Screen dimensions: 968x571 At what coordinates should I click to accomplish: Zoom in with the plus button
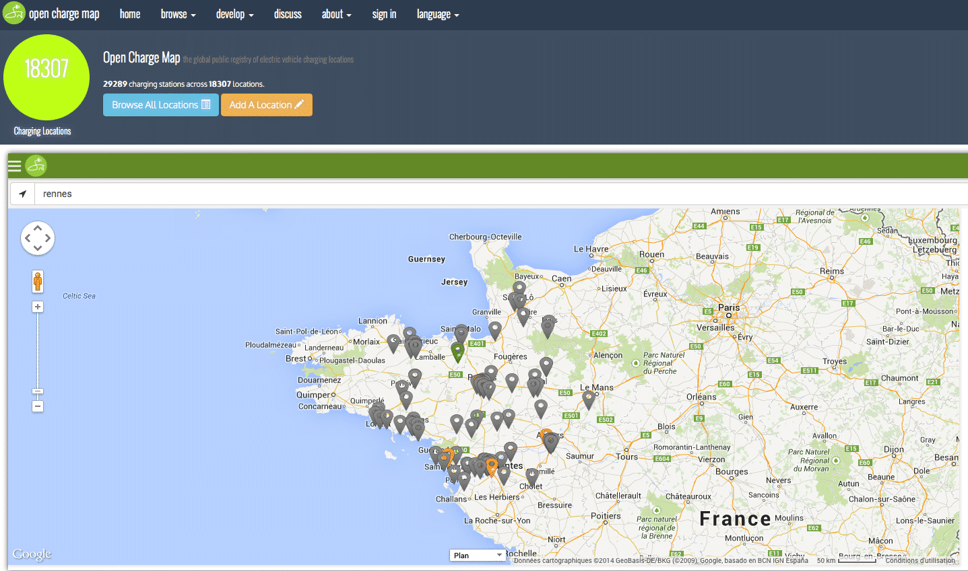point(38,307)
